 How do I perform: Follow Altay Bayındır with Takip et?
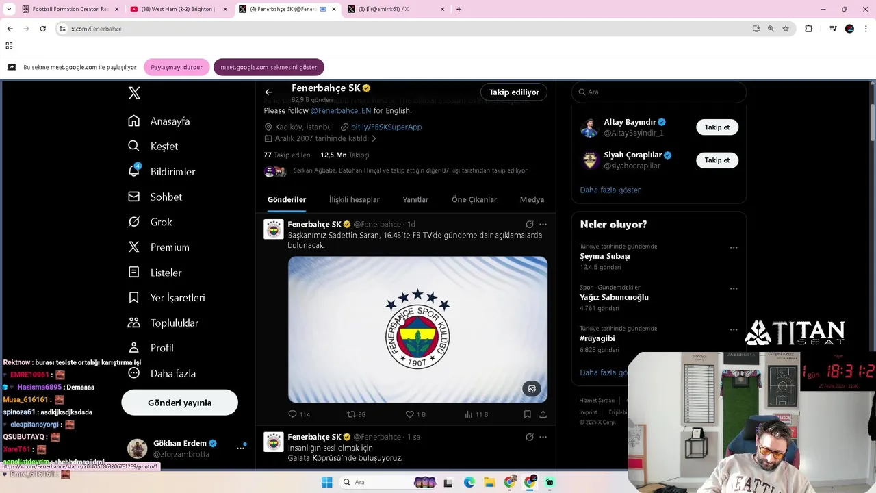[717, 127]
